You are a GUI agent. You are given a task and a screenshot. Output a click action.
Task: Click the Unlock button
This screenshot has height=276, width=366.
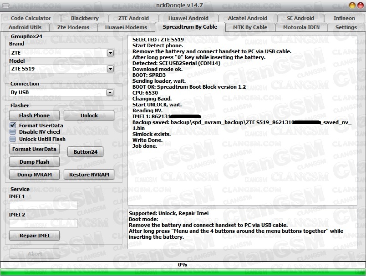pos(89,115)
